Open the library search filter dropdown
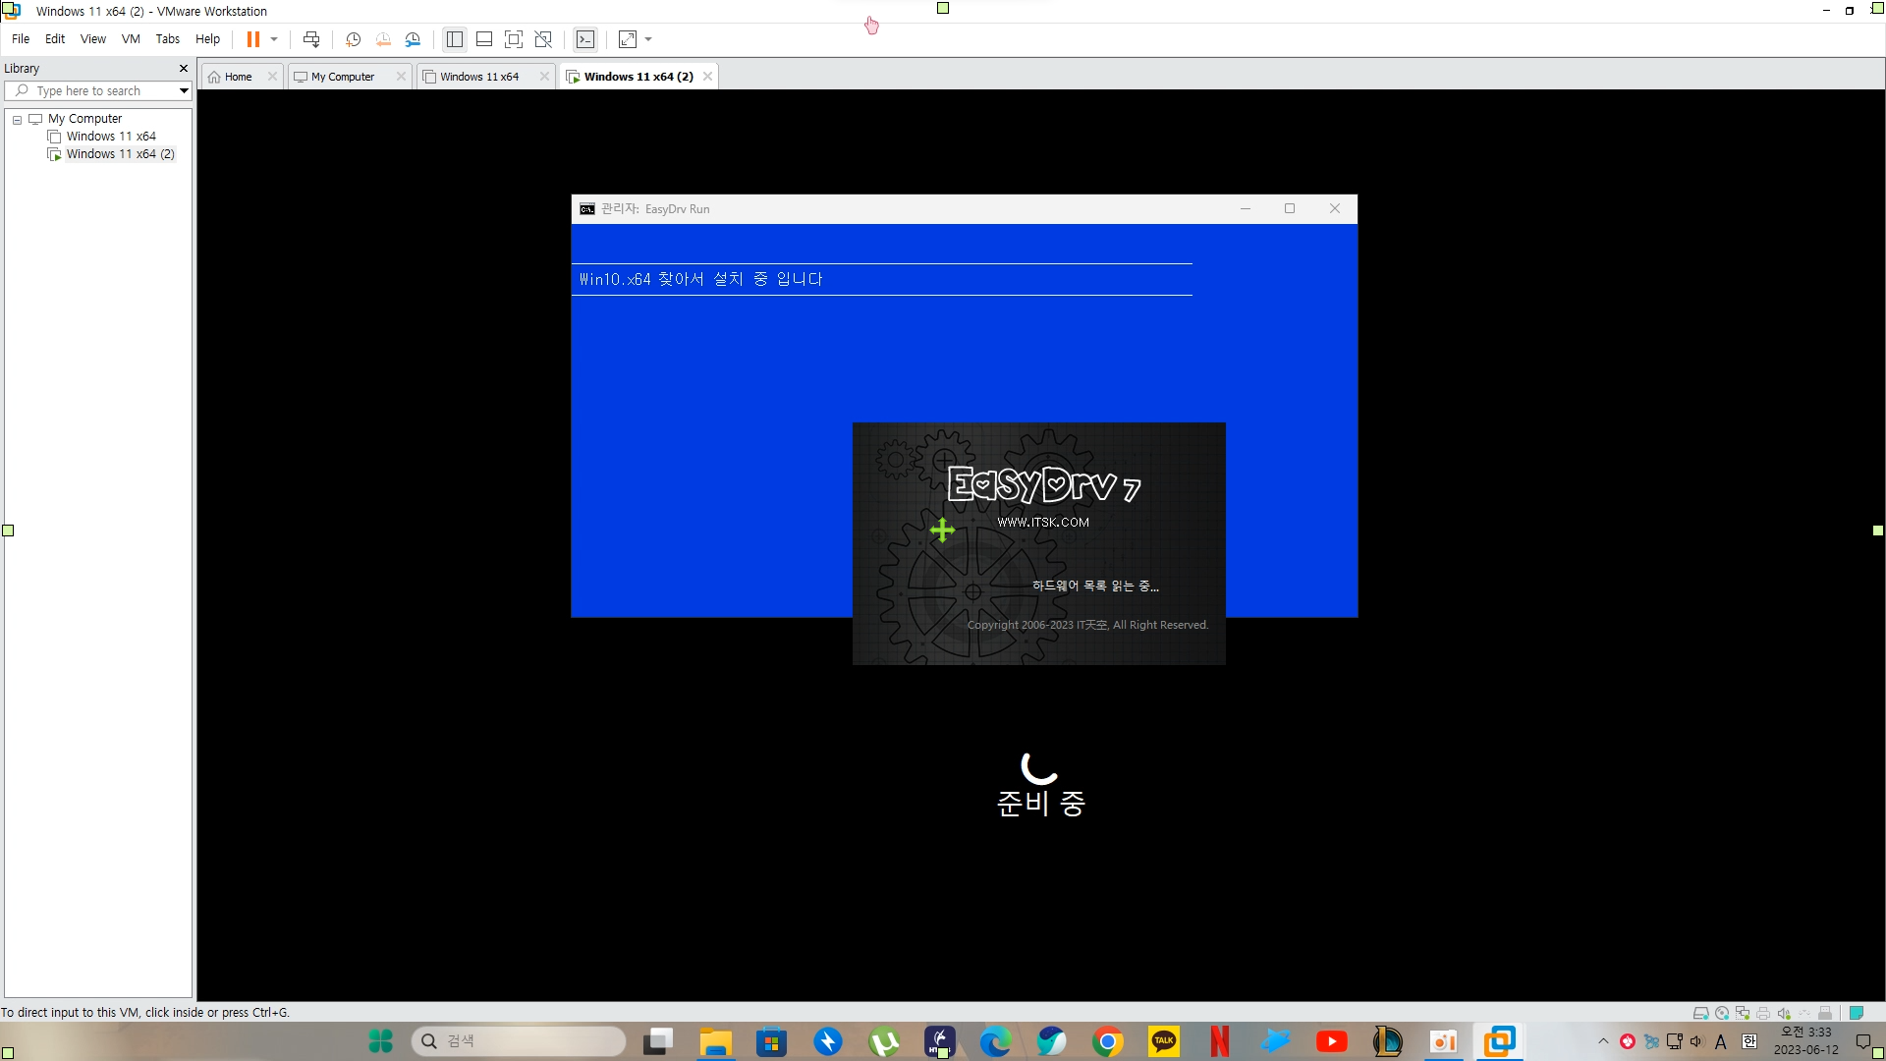 [x=184, y=90]
